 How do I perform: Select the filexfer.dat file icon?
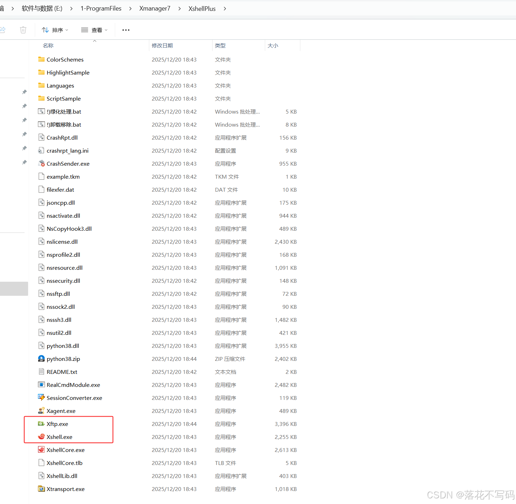41,190
